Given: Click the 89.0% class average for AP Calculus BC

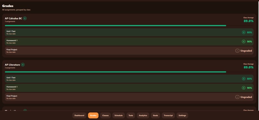Looking at the screenshot, I should (x=249, y=21).
